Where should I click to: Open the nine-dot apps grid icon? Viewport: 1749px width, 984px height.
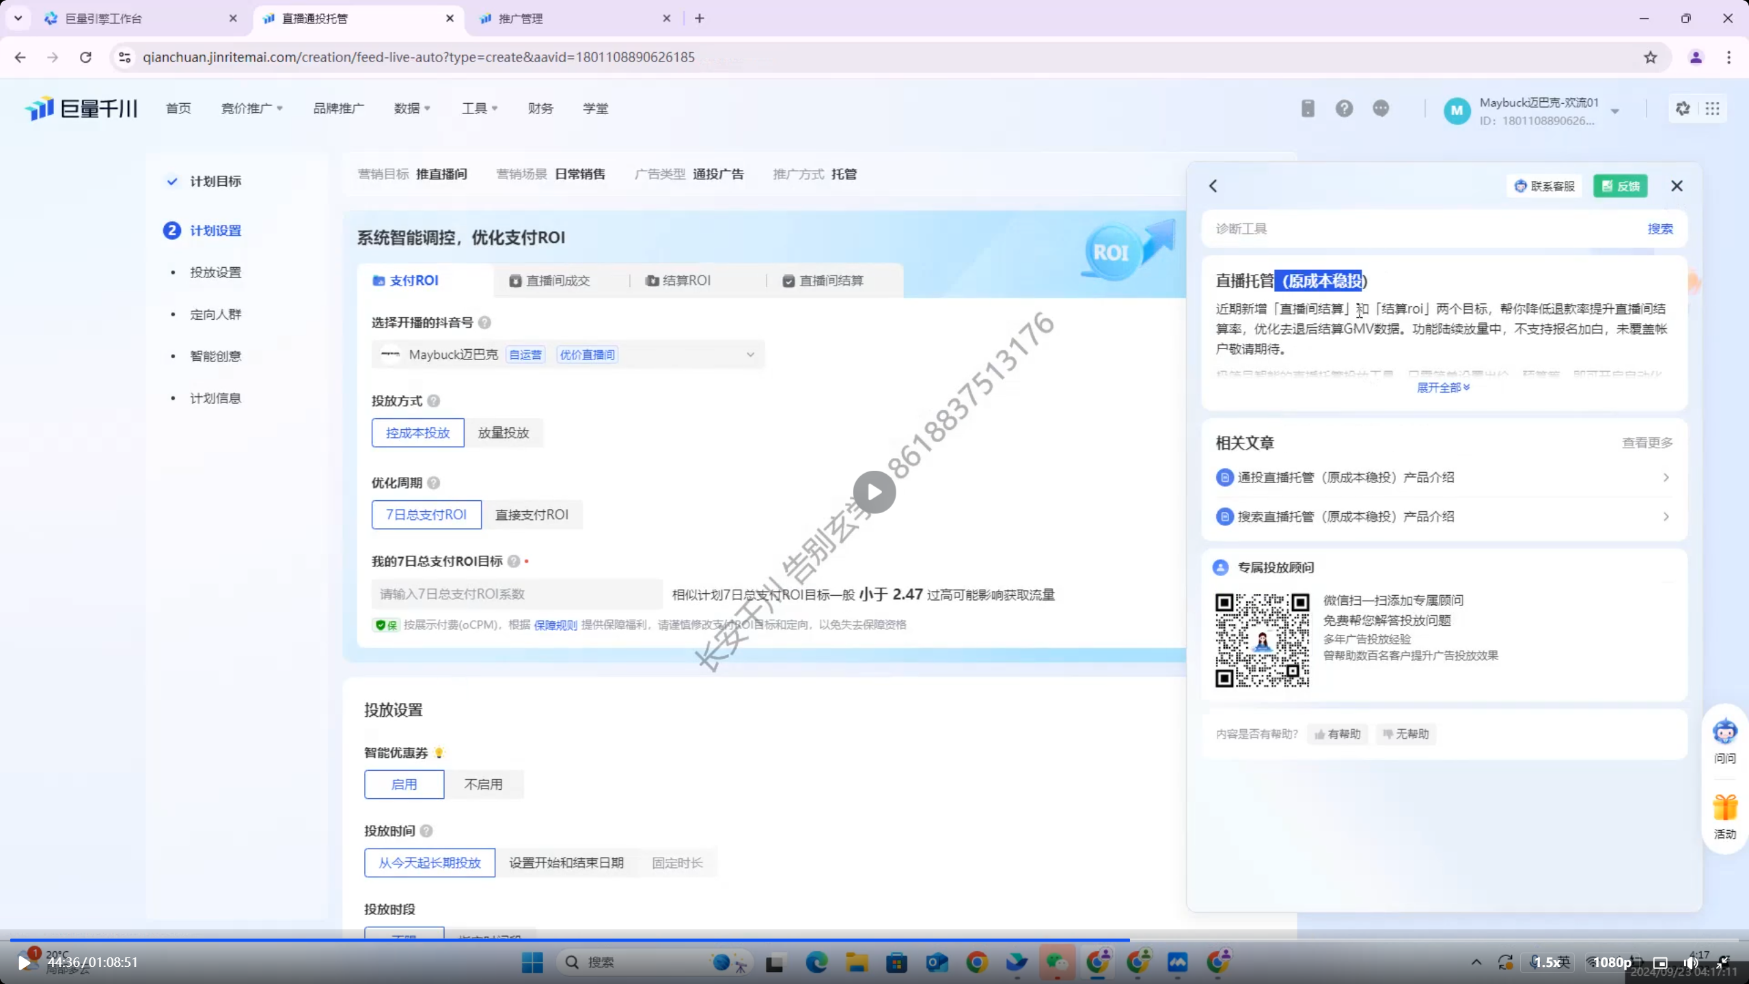[1712, 109]
